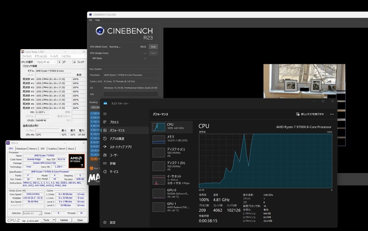Screen dimensions: 368x231
Task: Click the AMD Ryzen 7 logo in CPU-Z
Action: click(x=77, y=161)
